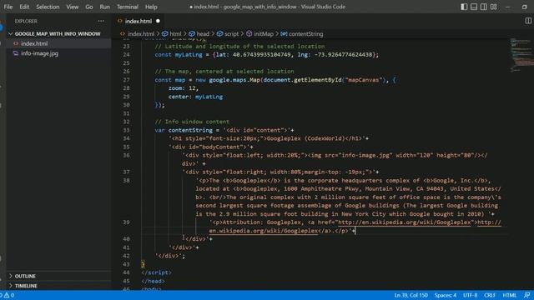Open the View menu
The height and width of the screenshot is (300, 534).
pyautogui.click(x=73, y=7)
